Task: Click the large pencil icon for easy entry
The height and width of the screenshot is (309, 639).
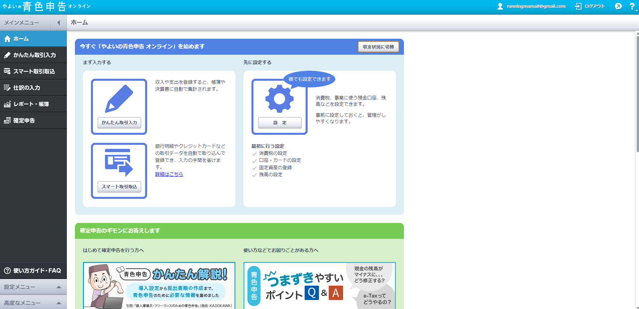Action: pyautogui.click(x=119, y=99)
